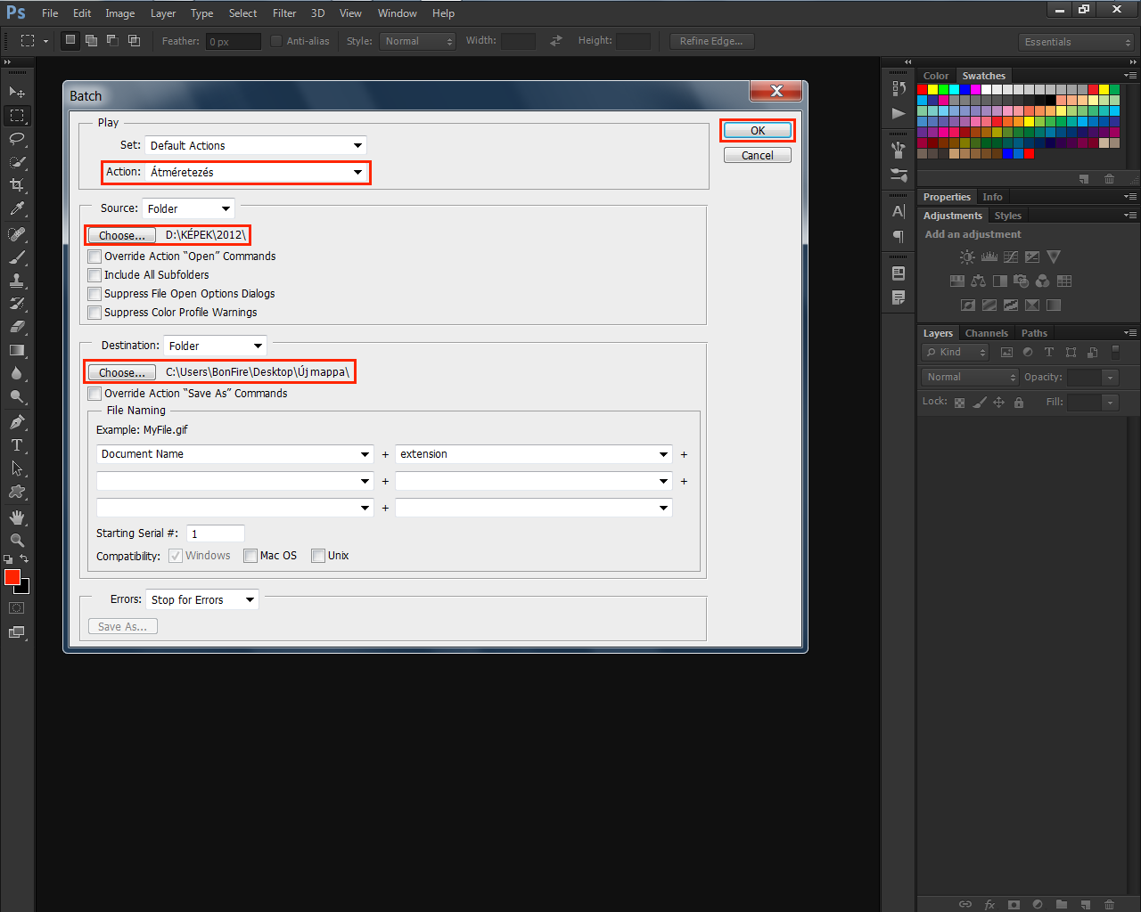Toggle the Mac OS compatibility checkbox
1141x912 pixels.
click(250, 556)
